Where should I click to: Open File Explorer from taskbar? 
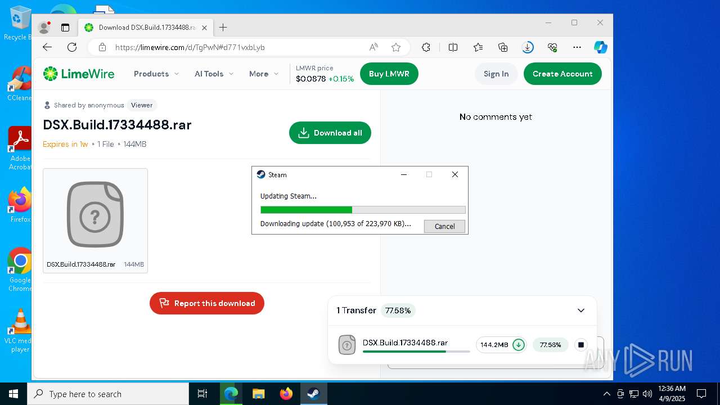[x=258, y=394]
